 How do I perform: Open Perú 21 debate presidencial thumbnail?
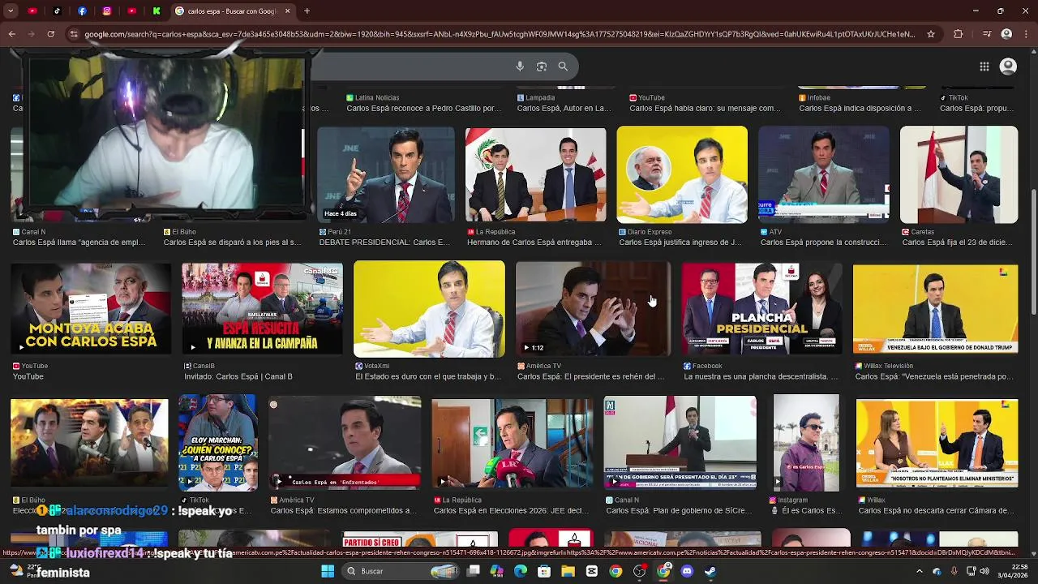point(386,174)
